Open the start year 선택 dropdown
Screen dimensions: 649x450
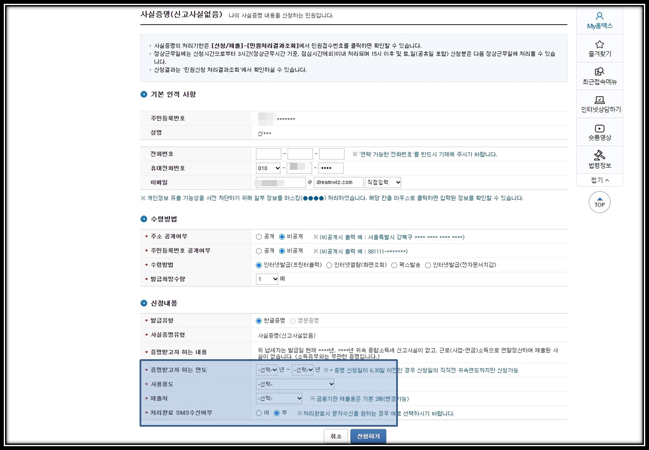click(267, 370)
